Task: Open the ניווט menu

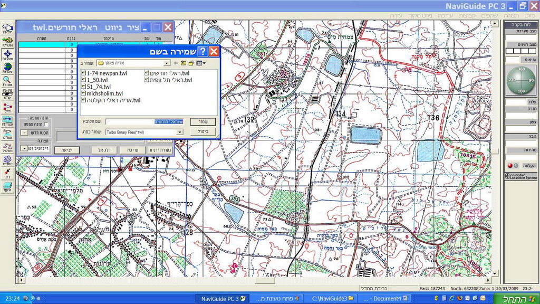Action: coord(529,15)
